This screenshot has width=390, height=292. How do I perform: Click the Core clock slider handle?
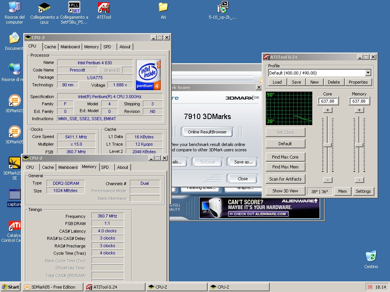pyautogui.click(x=328, y=145)
